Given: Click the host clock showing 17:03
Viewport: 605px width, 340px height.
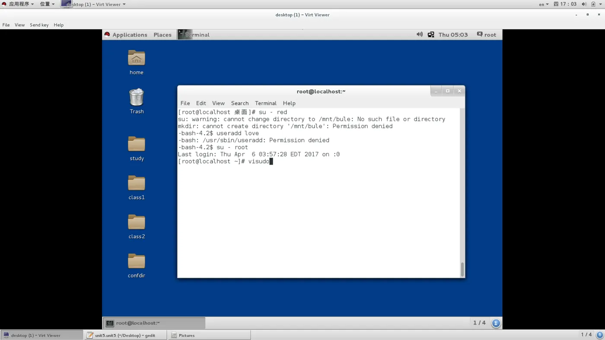Looking at the screenshot, I should pyautogui.click(x=565, y=4).
